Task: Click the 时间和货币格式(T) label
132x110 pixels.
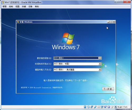Action: 43,64
